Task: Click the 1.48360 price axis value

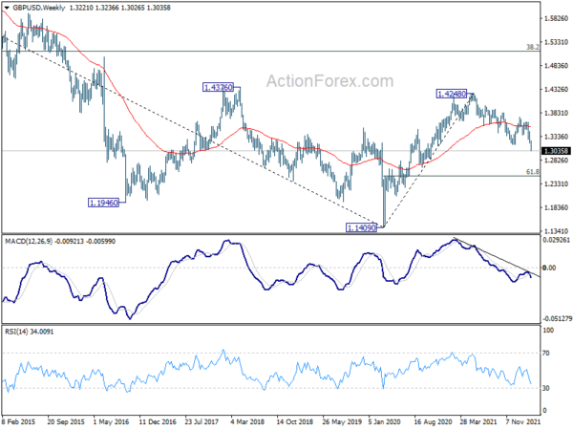Action: pos(556,65)
